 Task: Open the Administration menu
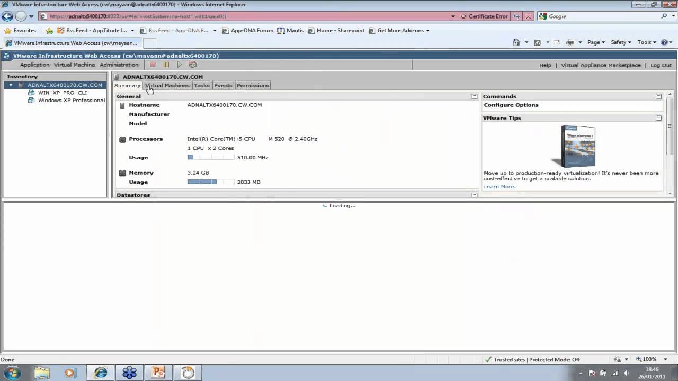[119, 65]
